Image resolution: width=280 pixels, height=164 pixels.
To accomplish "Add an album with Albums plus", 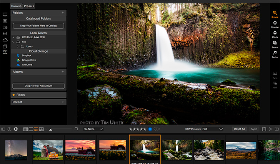I will point(63,72).
